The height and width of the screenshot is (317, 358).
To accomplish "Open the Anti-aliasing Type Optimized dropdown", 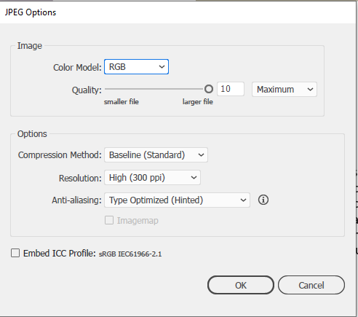I will tap(177, 200).
